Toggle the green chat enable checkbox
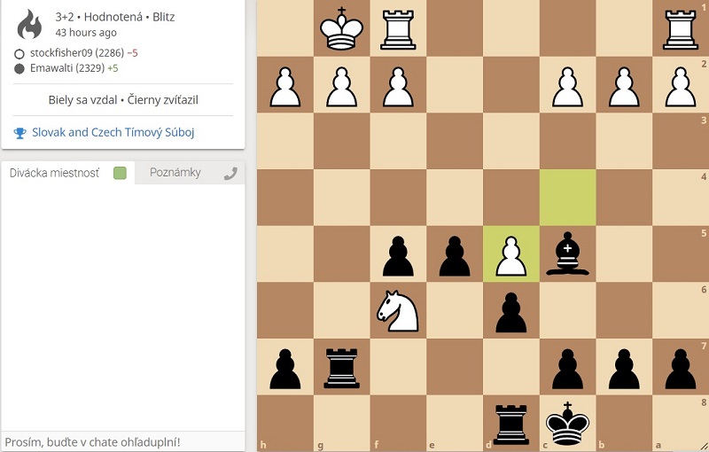This screenshot has height=452, width=709. point(121,174)
